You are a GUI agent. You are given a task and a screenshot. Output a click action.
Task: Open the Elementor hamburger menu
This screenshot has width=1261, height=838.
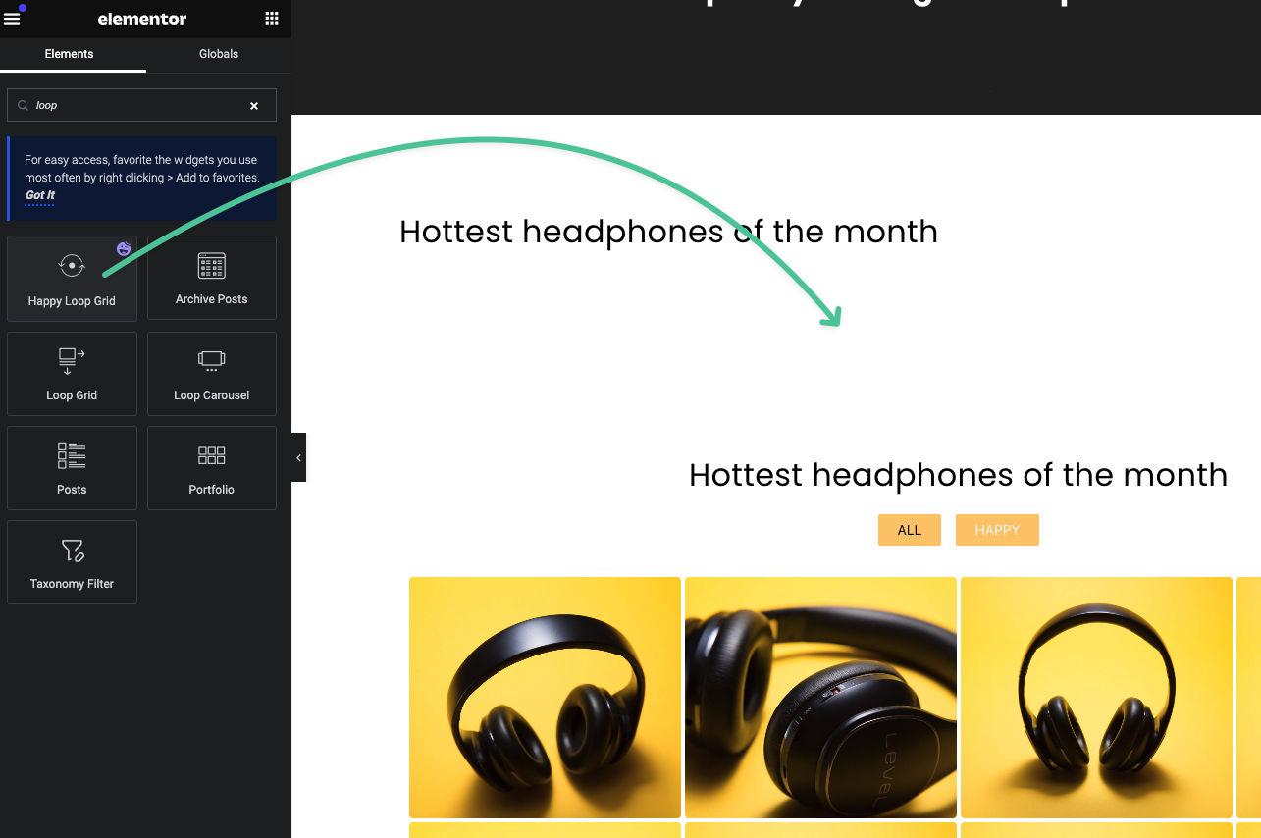(13, 17)
